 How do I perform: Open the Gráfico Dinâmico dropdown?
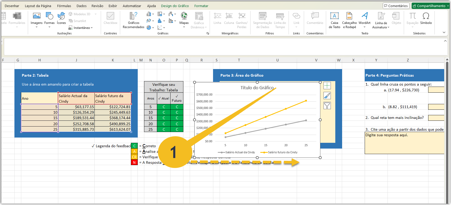click(206, 27)
